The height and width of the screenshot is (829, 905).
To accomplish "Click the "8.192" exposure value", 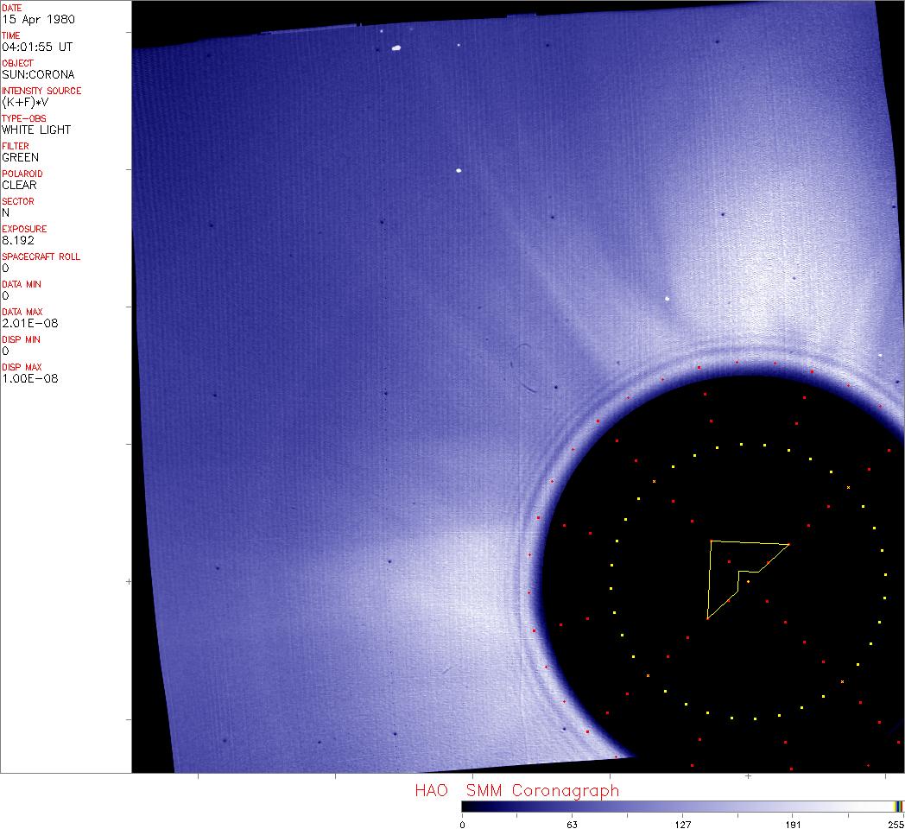I will point(17,240).
